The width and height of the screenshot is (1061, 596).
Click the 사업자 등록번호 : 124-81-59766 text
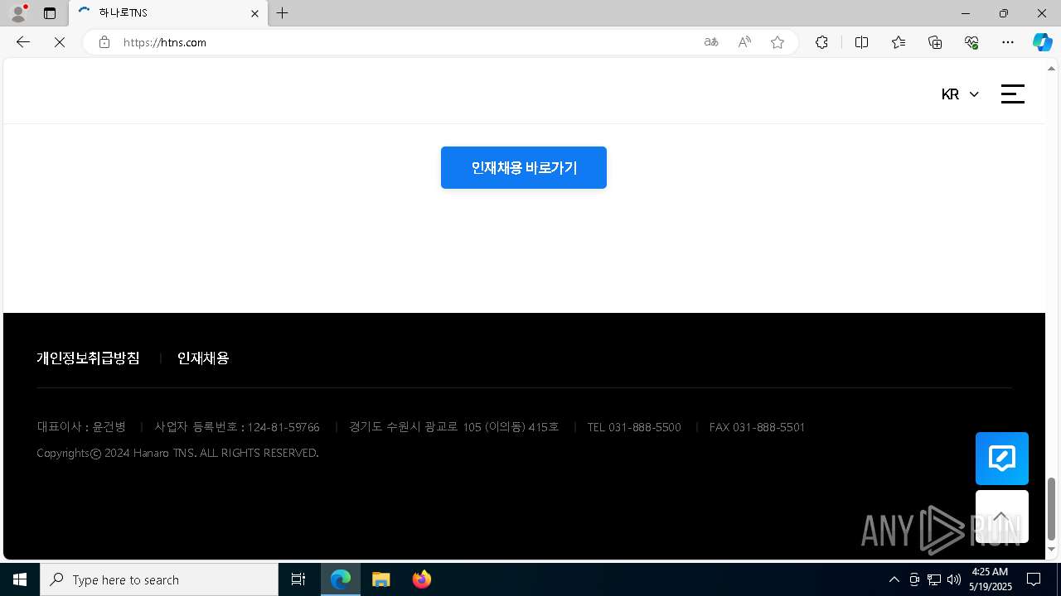(x=237, y=427)
